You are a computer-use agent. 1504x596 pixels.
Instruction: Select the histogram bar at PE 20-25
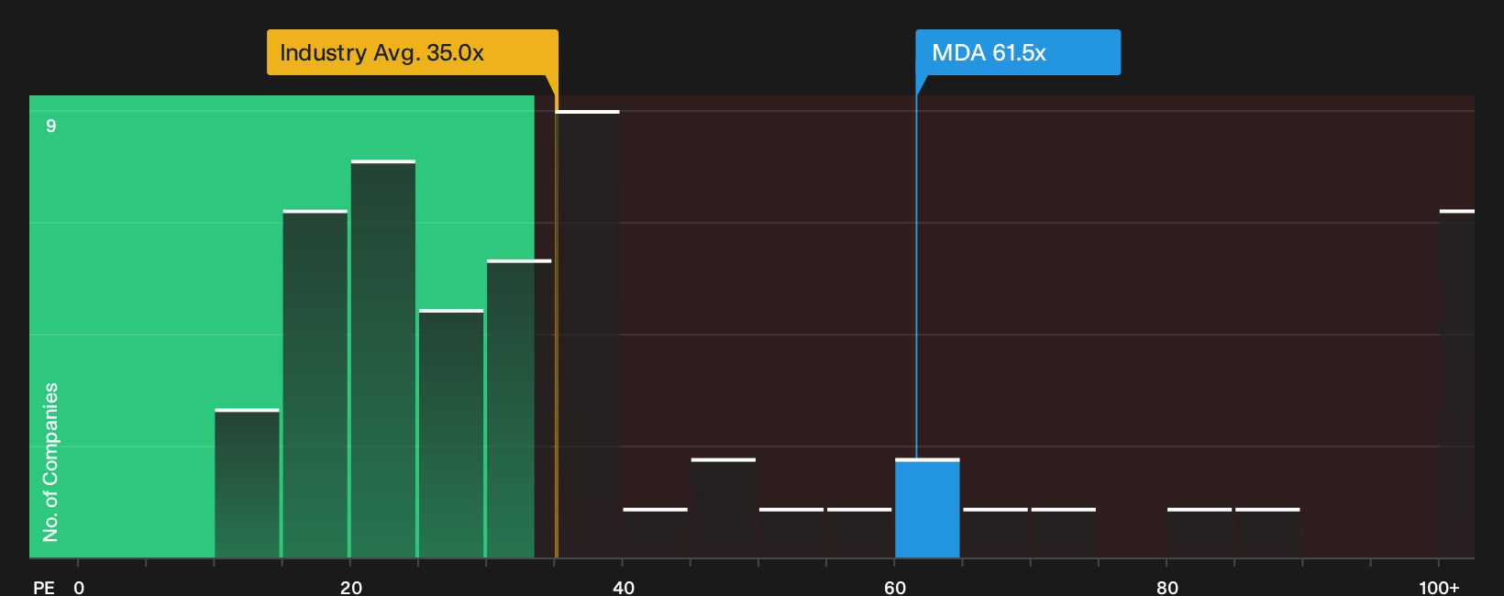(383, 359)
